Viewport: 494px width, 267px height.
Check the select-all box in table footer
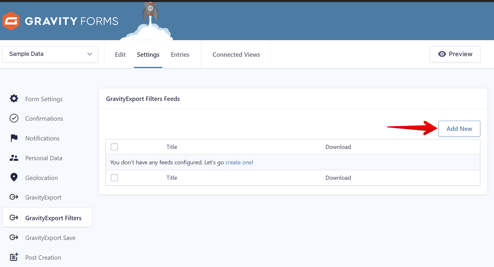point(114,178)
